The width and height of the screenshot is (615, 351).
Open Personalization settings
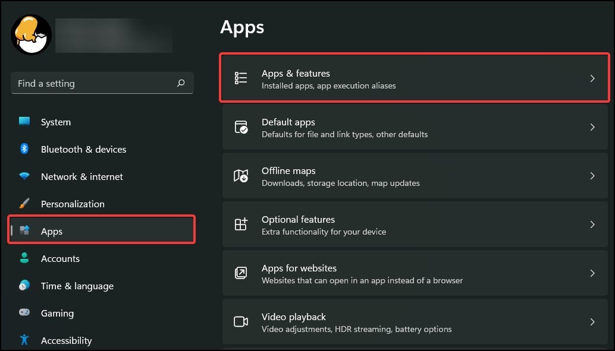pos(102,204)
